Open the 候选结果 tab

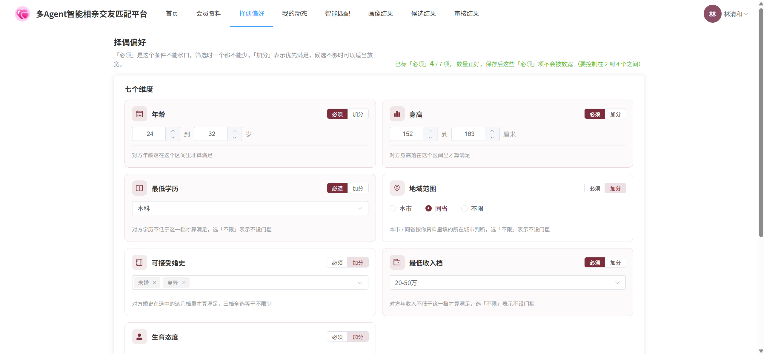point(424,13)
